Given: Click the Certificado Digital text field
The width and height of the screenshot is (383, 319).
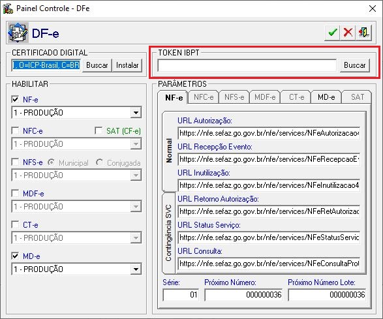Looking at the screenshot, I should pyautogui.click(x=46, y=65).
